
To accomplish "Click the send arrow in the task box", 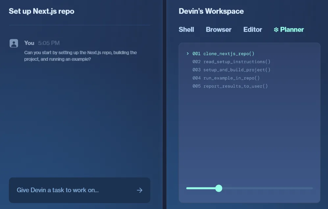I will pyautogui.click(x=139, y=190).
